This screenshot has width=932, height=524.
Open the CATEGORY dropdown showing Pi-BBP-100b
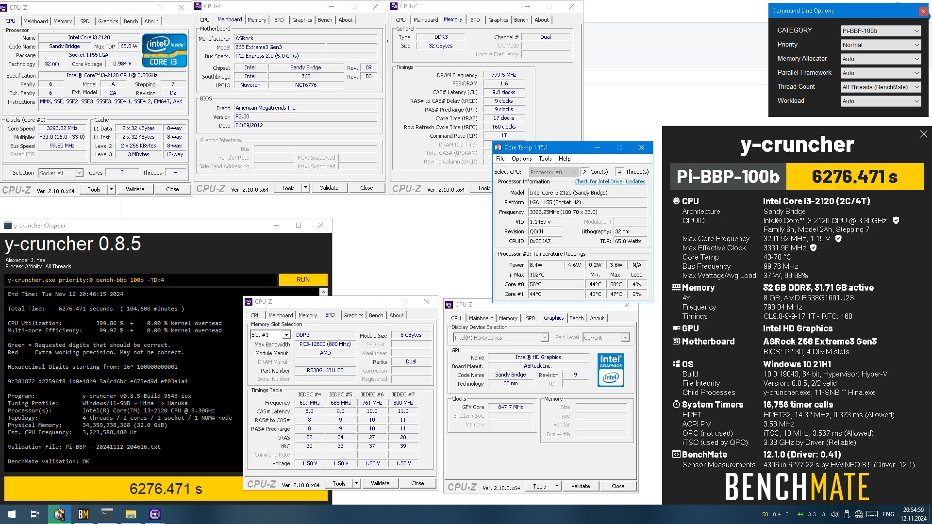click(x=881, y=31)
